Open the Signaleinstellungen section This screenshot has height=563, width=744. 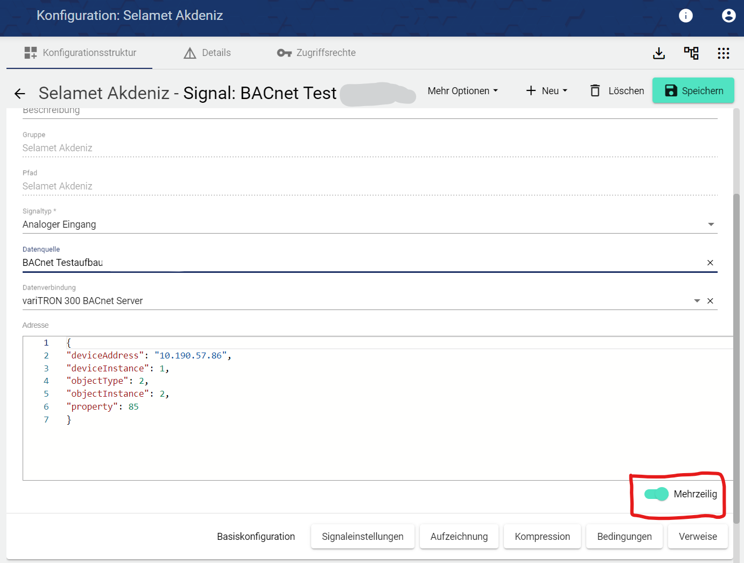(x=362, y=537)
